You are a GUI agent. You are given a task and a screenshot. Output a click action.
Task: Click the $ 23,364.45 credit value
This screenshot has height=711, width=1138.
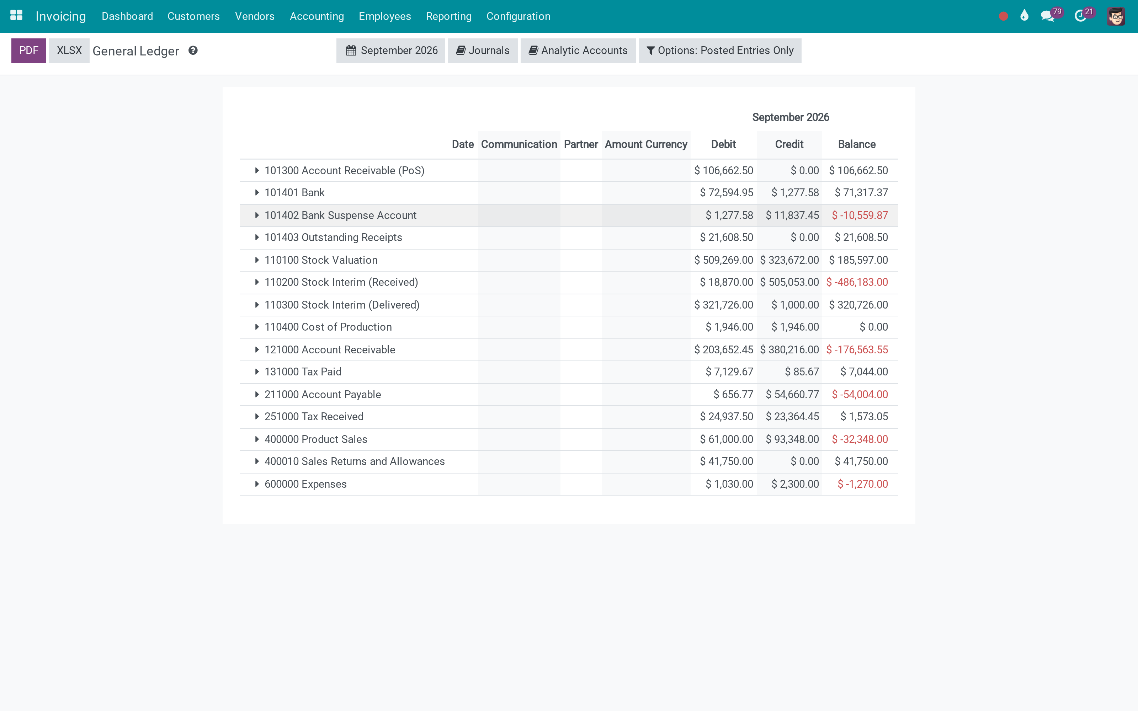coord(792,417)
